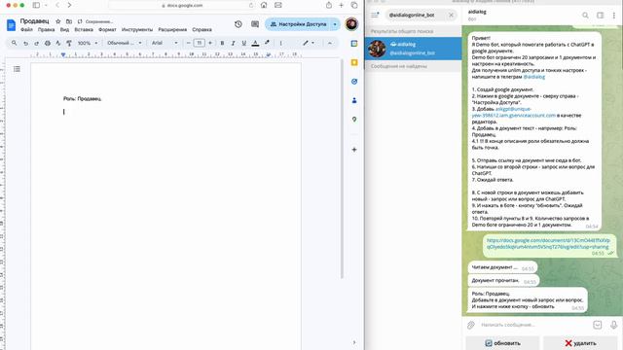The height and width of the screenshot is (350, 623).
Task: Star the Продавец document
Action: pos(58,21)
